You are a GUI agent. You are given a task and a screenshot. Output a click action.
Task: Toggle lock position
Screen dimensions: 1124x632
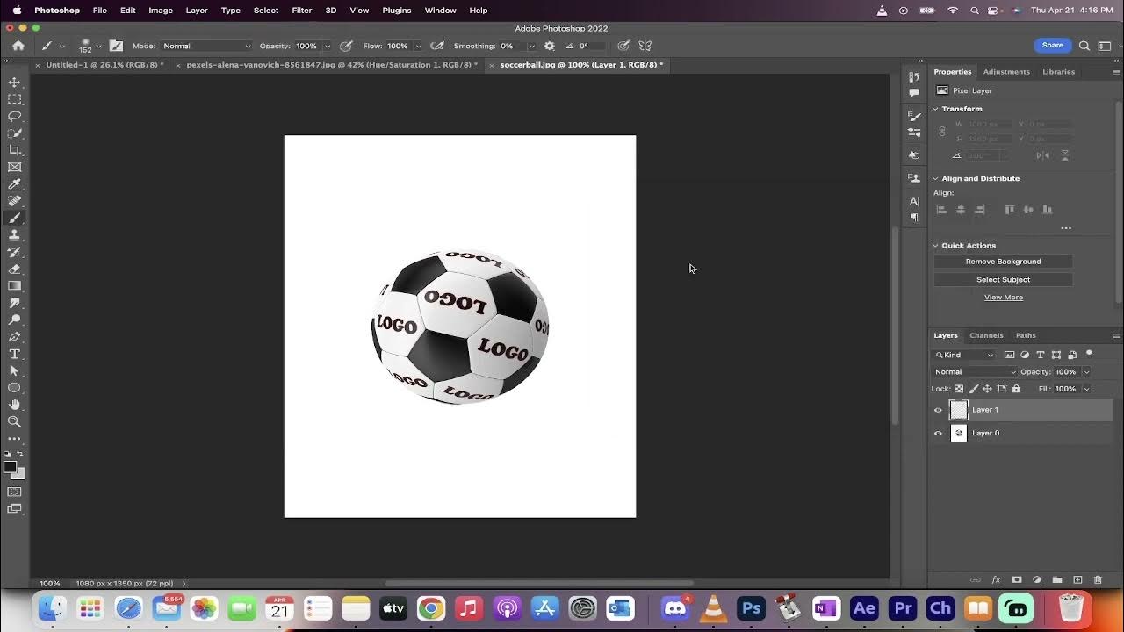coord(987,389)
